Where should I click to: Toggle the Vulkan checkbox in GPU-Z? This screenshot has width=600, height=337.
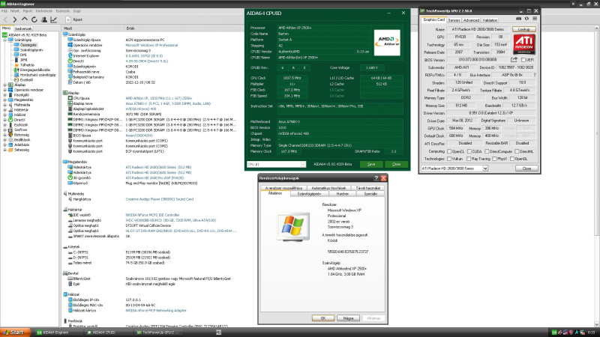click(449, 159)
